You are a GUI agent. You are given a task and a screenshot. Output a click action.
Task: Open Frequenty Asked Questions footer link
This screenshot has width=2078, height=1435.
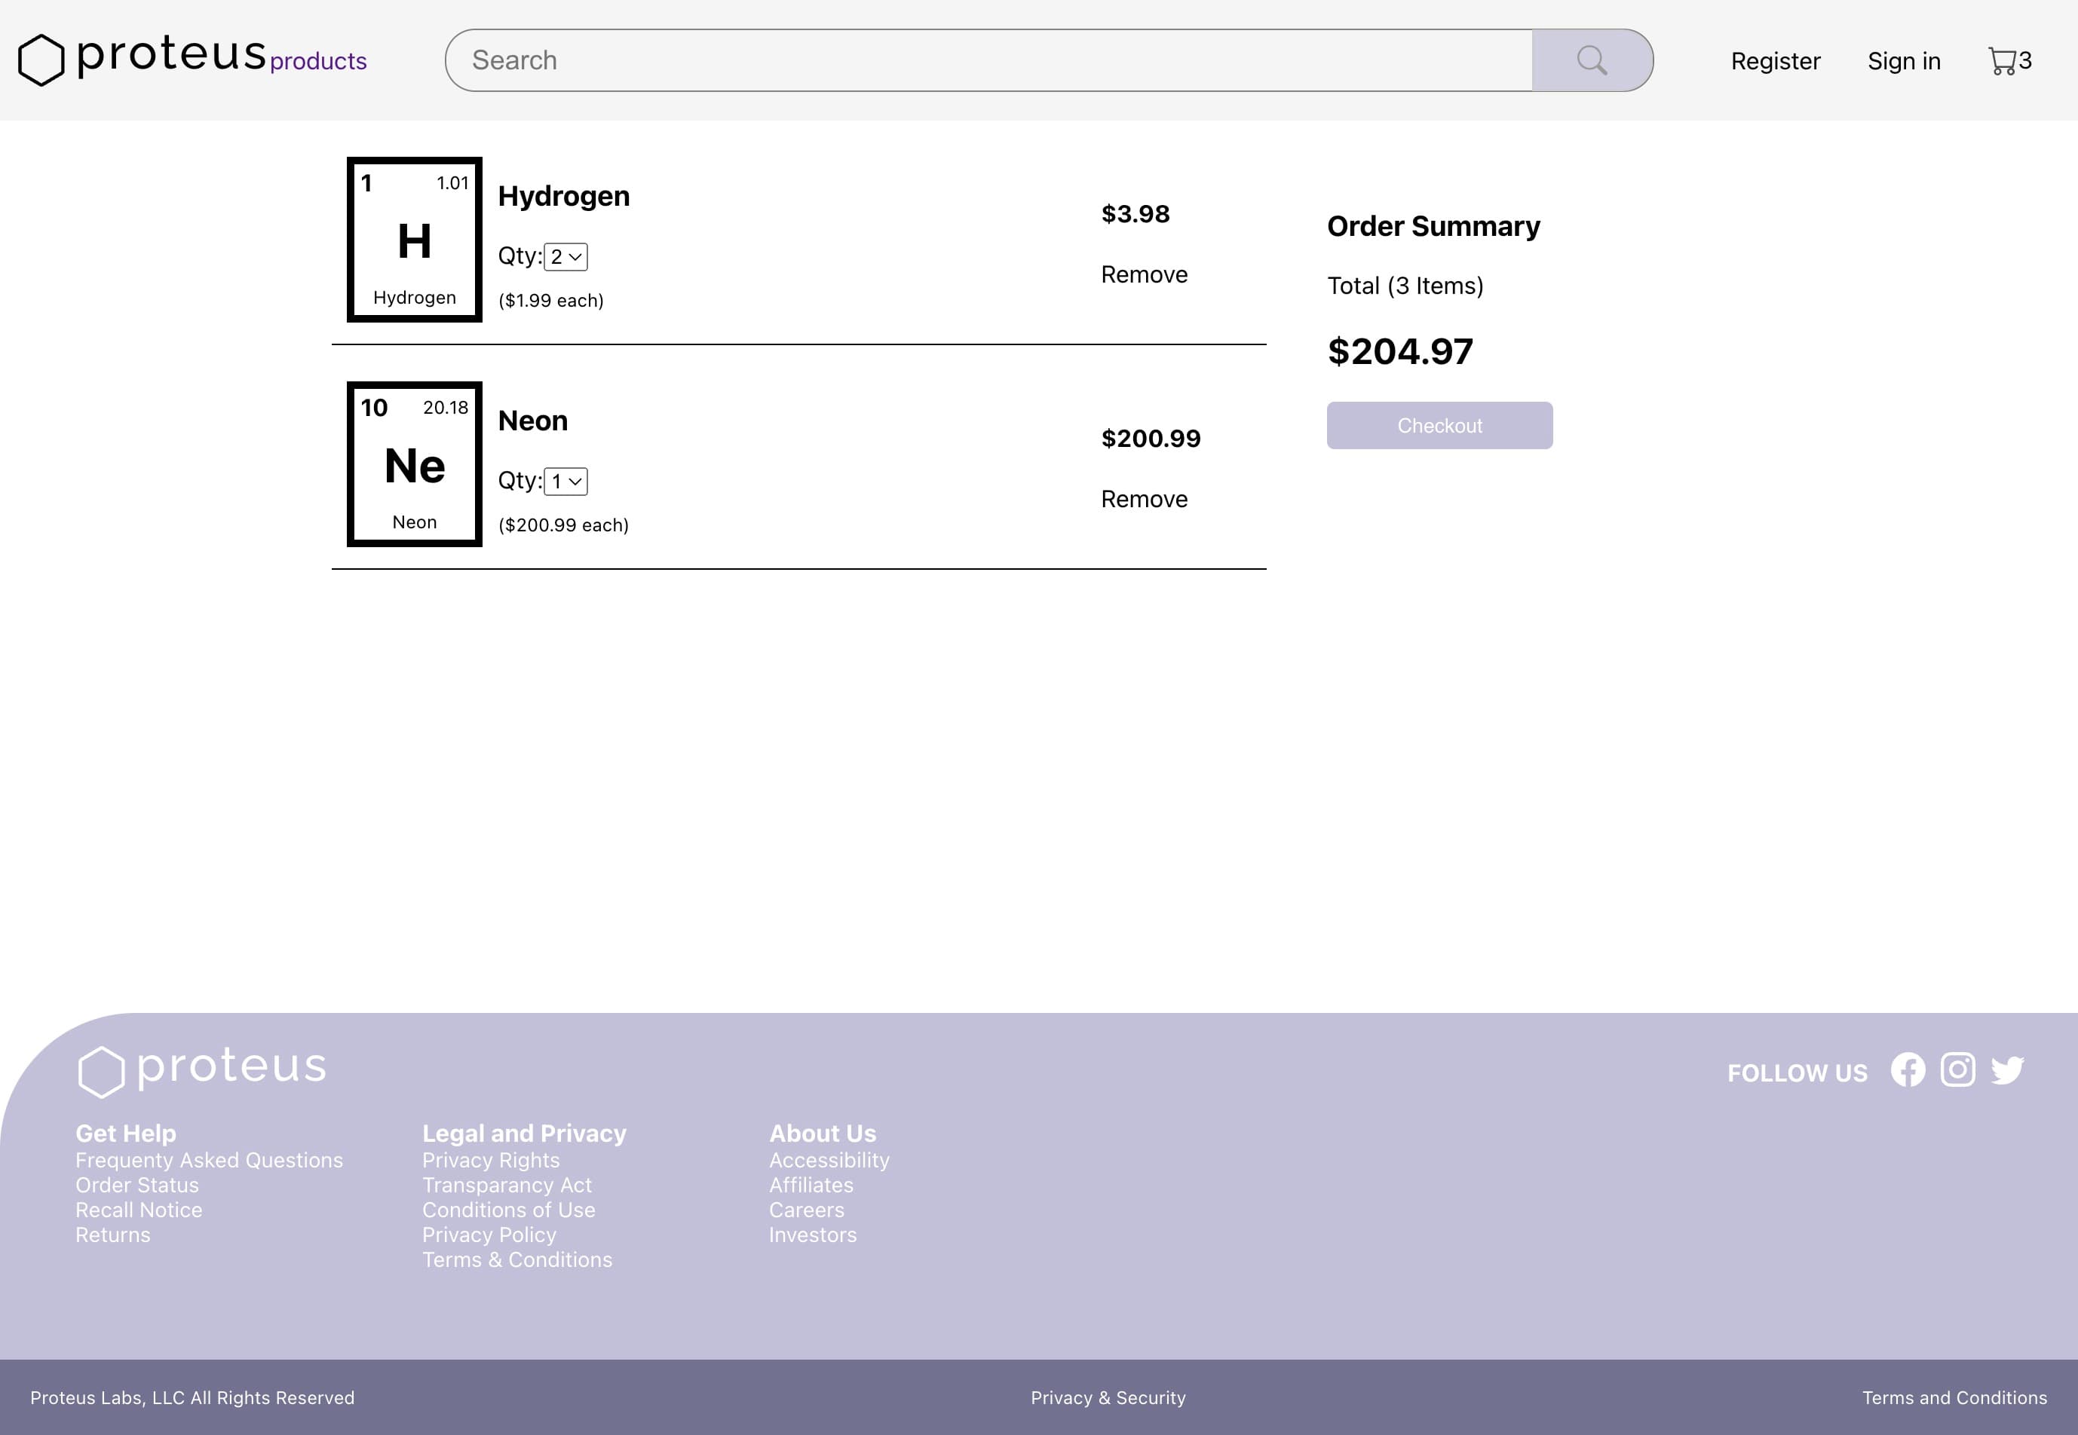tap(209, 1160)
